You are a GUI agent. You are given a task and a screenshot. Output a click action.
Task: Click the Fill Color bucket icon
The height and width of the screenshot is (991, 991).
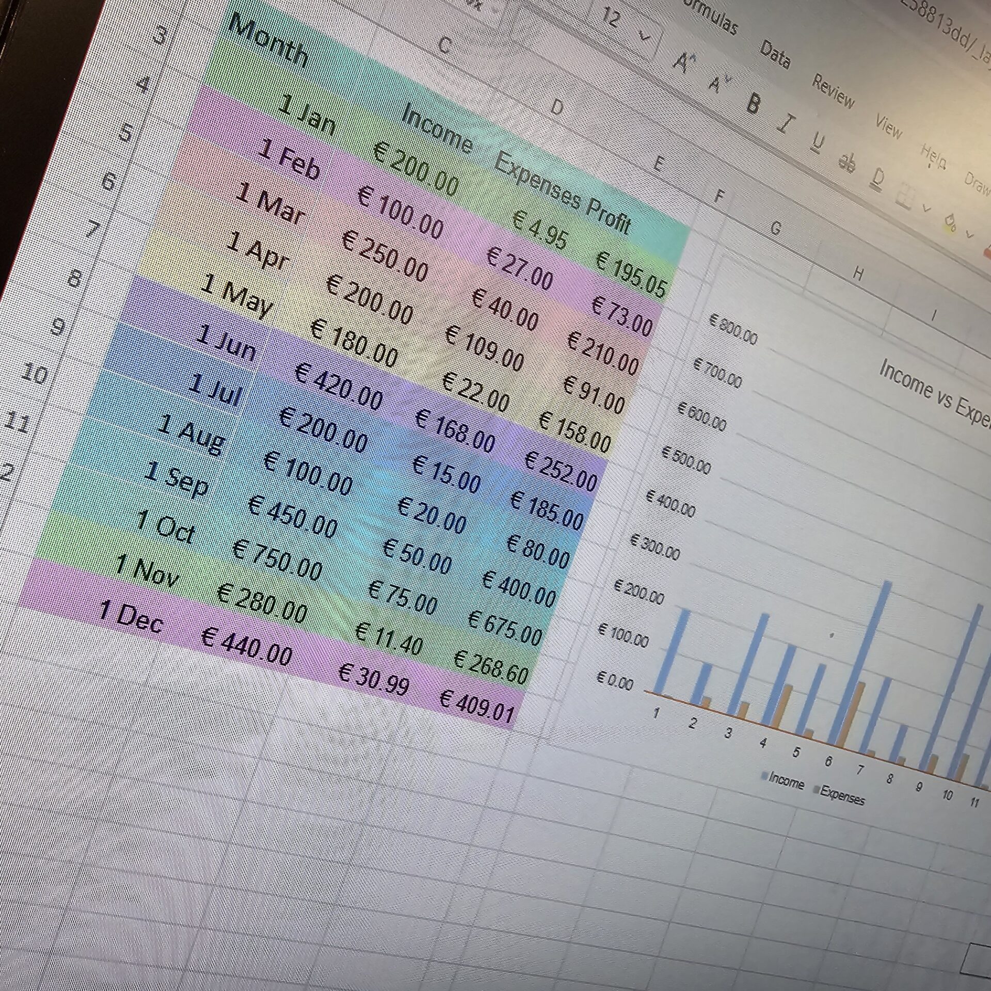pos(951,223)
